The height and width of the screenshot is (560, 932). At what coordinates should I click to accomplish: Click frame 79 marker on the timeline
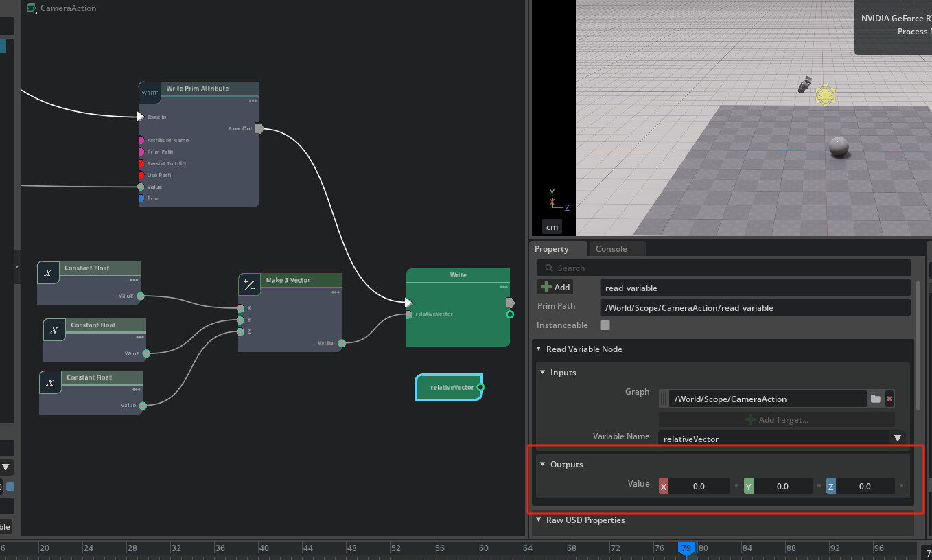tap(686, 548)
